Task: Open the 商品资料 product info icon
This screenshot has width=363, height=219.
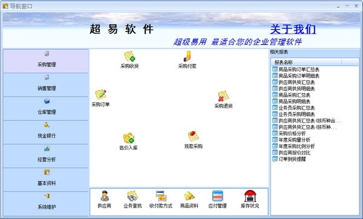Action: click(x=189, y=196)
